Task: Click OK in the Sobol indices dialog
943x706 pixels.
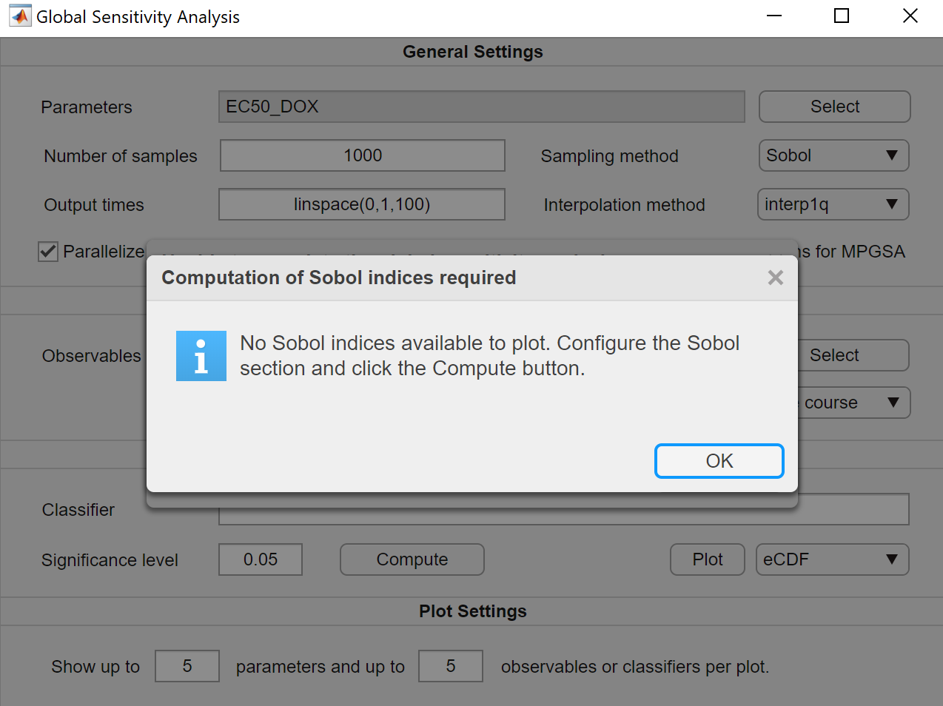Action: 719,461
